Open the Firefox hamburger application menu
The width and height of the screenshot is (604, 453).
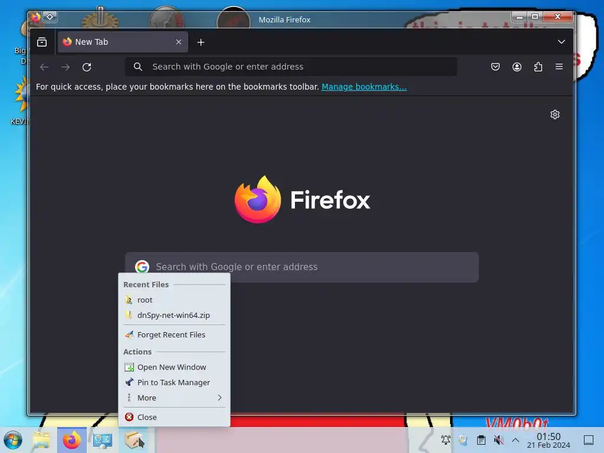[x=559, y=67]
